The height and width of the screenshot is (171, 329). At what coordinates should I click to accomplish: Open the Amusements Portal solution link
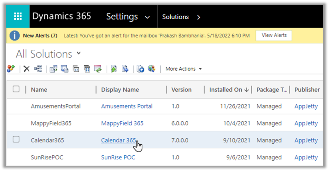tap(127, 106)
